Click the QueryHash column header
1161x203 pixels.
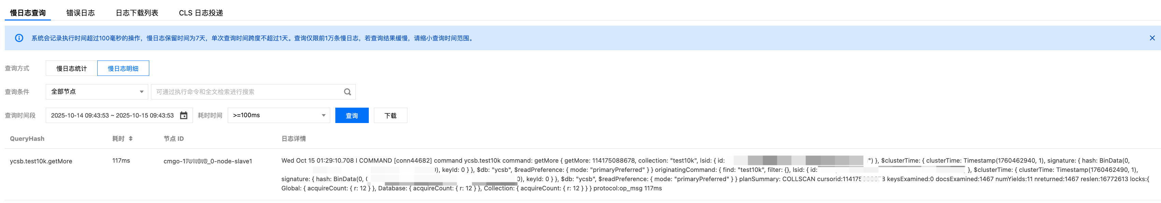click(x=27, y=139)
